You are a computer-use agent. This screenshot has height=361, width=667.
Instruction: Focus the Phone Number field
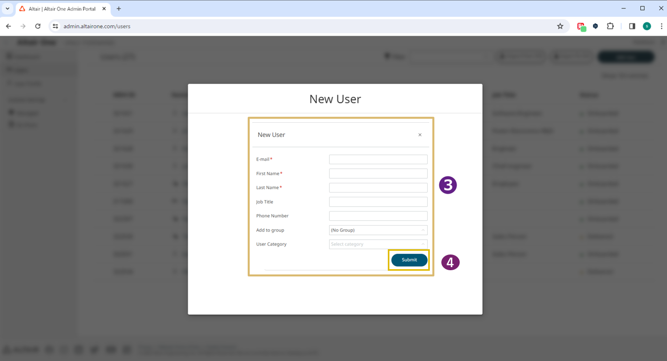(378, 216)
